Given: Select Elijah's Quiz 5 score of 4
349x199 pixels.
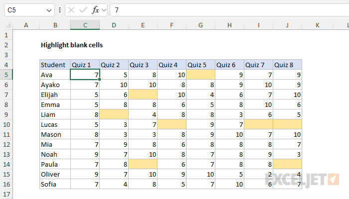Looking at the screenshot, I should point(201,95).
